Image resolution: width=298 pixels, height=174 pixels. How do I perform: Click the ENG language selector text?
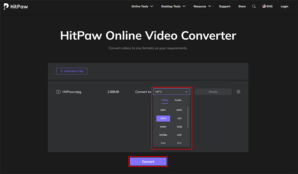click(269, 6)
